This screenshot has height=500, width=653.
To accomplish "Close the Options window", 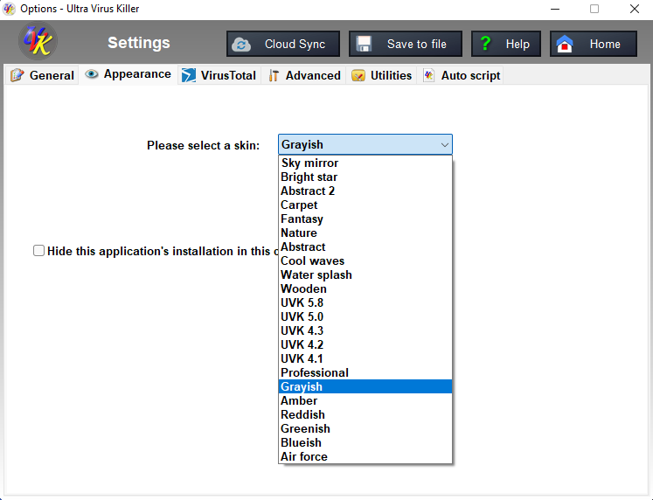I will click(x=635, y=9).
